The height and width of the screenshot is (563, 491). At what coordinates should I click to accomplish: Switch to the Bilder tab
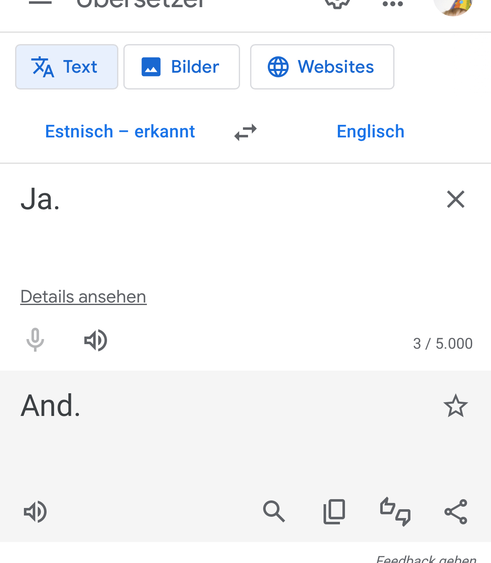pos(182,67)
